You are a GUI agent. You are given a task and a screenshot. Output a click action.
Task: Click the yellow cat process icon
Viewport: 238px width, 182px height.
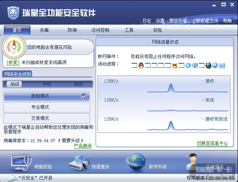point(174,66)
